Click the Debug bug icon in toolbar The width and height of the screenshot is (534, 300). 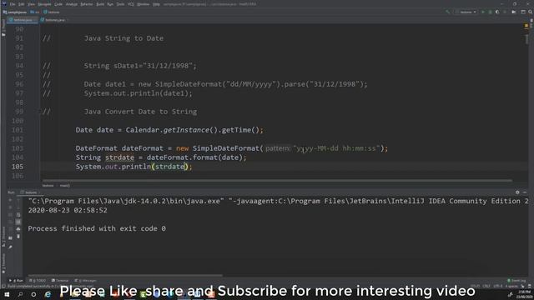[x=490, y=12]
